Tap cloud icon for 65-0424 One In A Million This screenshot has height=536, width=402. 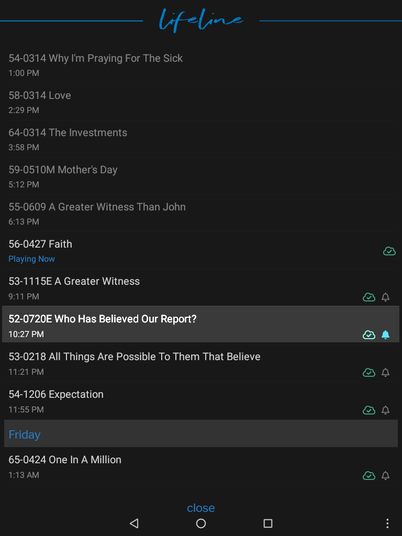click(369, 475)
